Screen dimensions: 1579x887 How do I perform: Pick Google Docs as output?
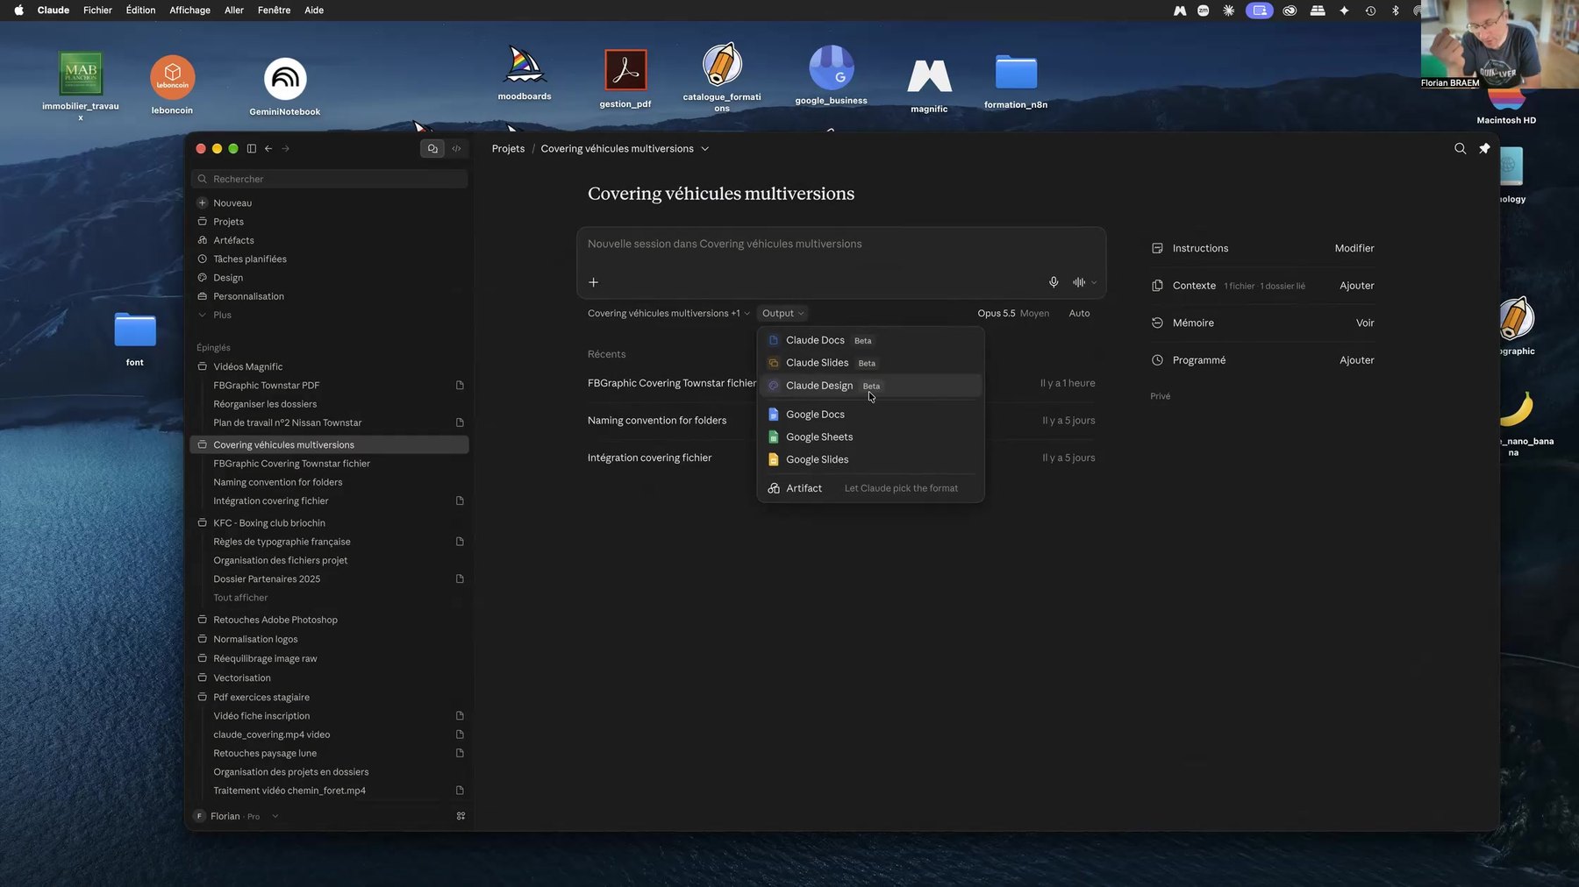pyautogui.click(x=871, y=415)
